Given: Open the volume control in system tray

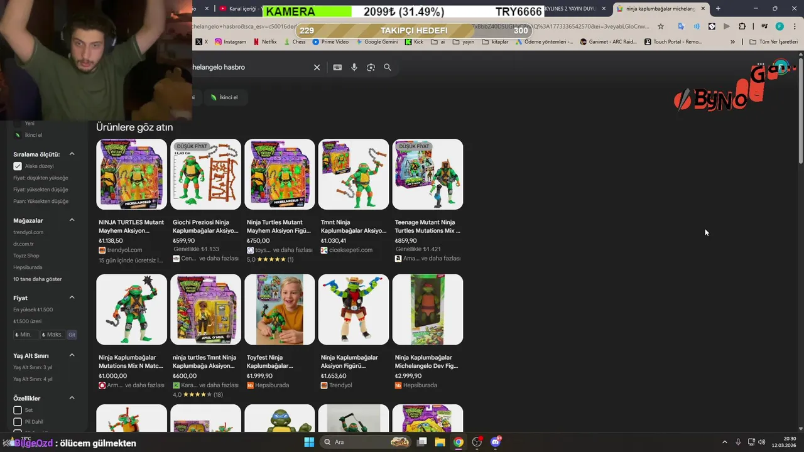Looking at the screenshot, I should point(762,442).
